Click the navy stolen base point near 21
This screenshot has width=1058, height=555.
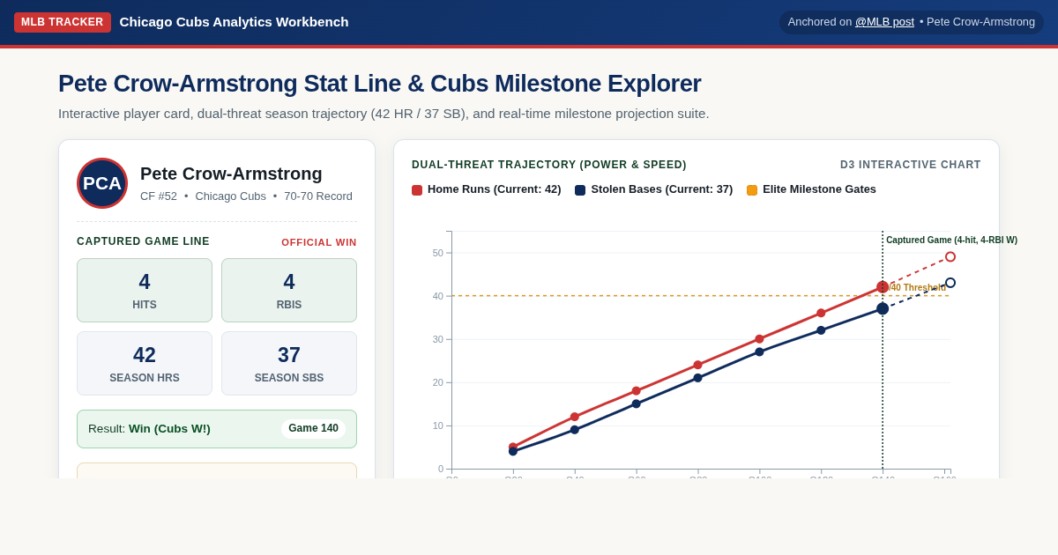pos(697,378)
